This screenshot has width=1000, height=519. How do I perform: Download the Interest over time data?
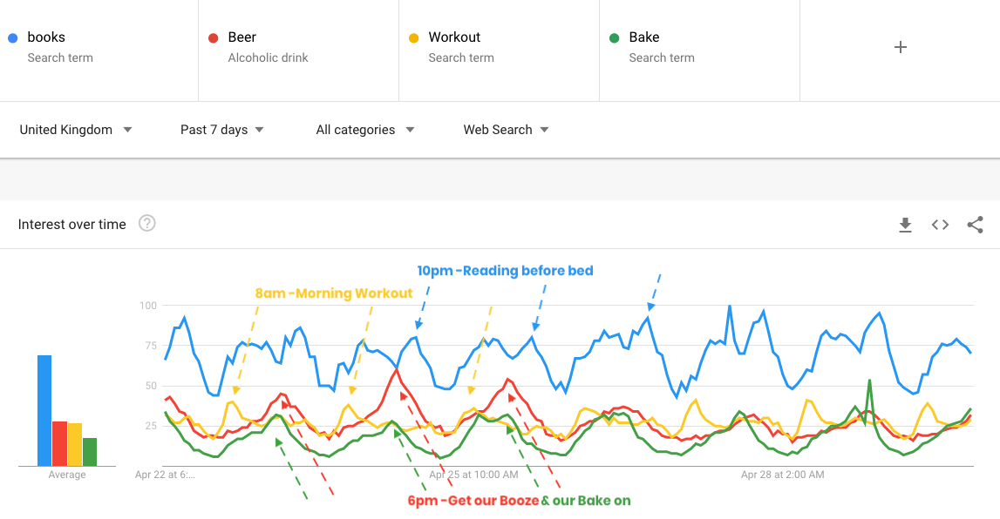pyautogui.click(x=905, y=225)
